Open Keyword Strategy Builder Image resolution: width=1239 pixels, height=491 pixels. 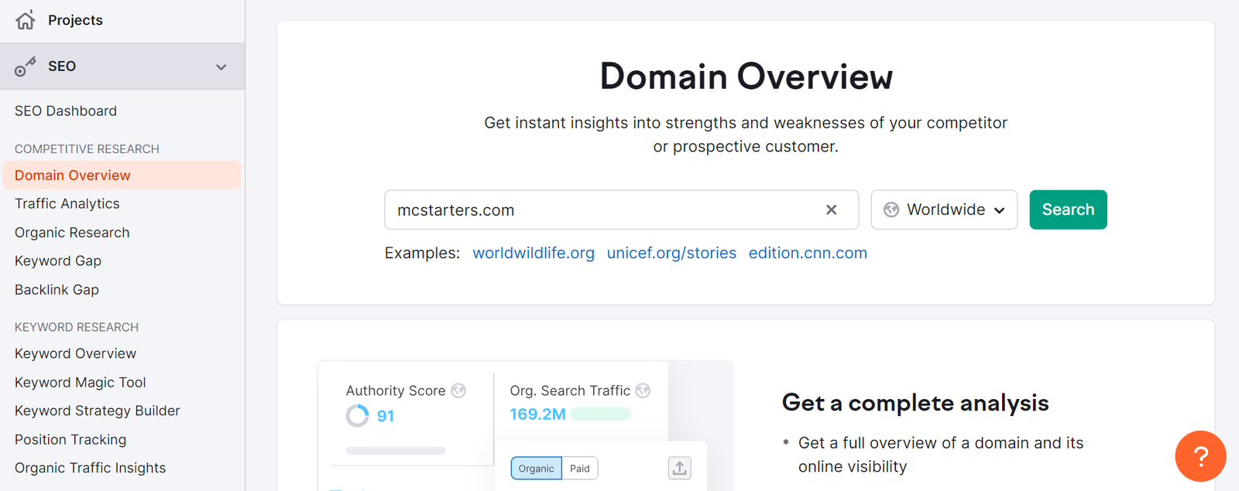click(98, 411)
